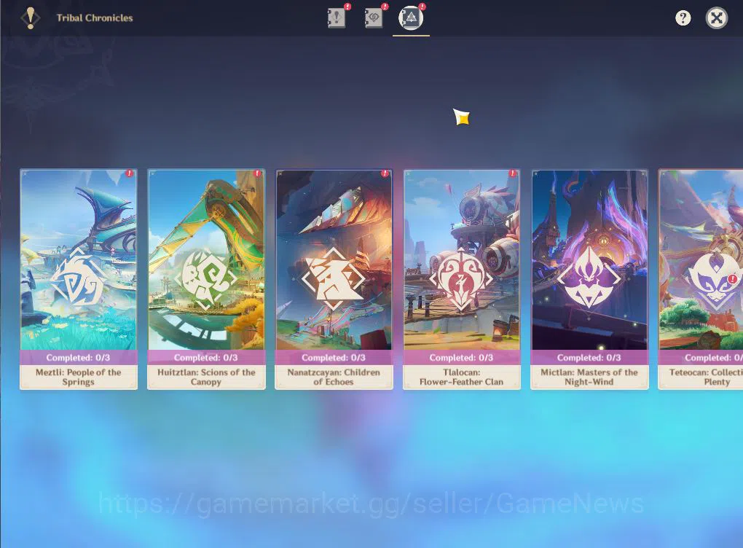743x548 pixels.
Task: Open the help question mark button
Action: pyautogui.click(x=683, y=18)
